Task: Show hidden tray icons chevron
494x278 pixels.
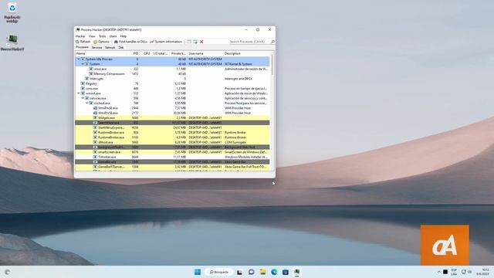Action: [439, 272]
